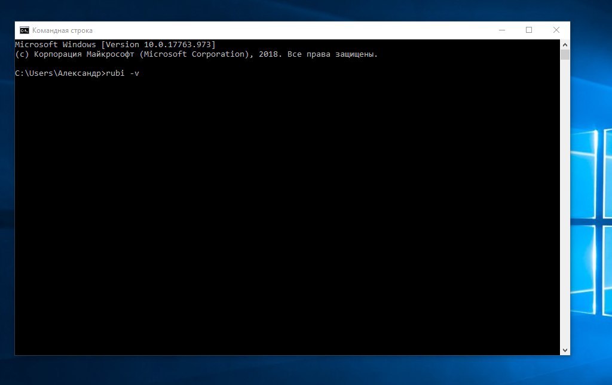Click the vertical scrollbar thumb

point(565,54)
